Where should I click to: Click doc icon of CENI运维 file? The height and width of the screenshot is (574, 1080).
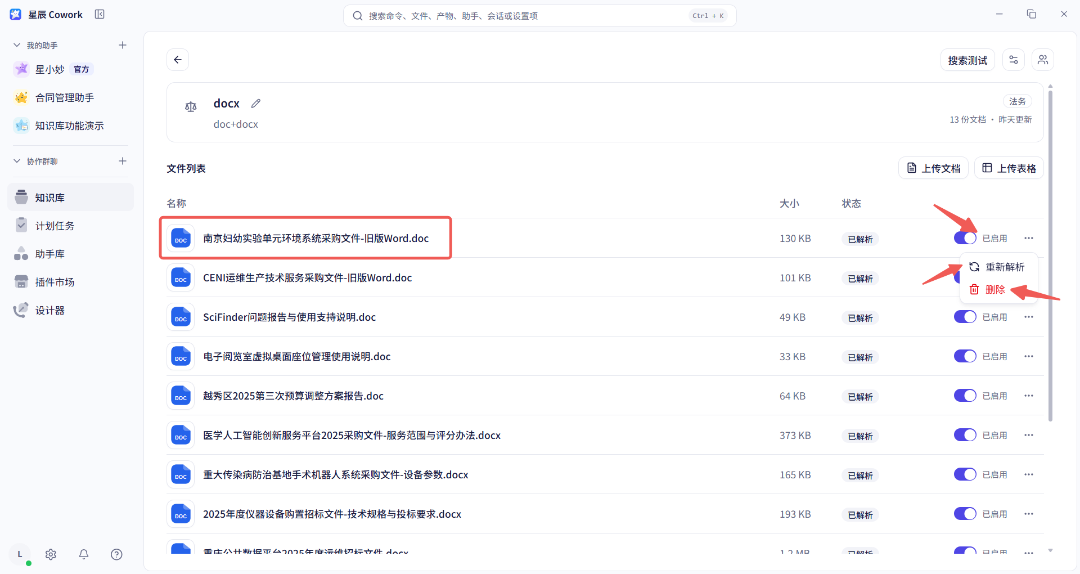[x=181, y=277]
